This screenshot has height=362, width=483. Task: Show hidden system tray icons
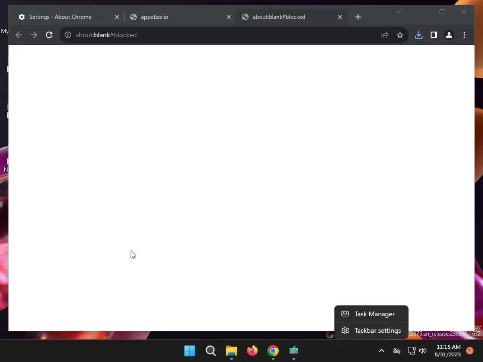pyautogui.click(x=381, y=351)
